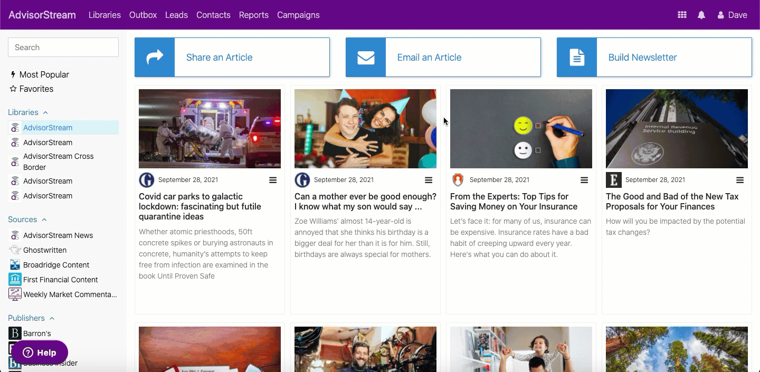Viewport: 760px width, 372px height.
Task: Open the apps grid menu
Action: (682, 15)
